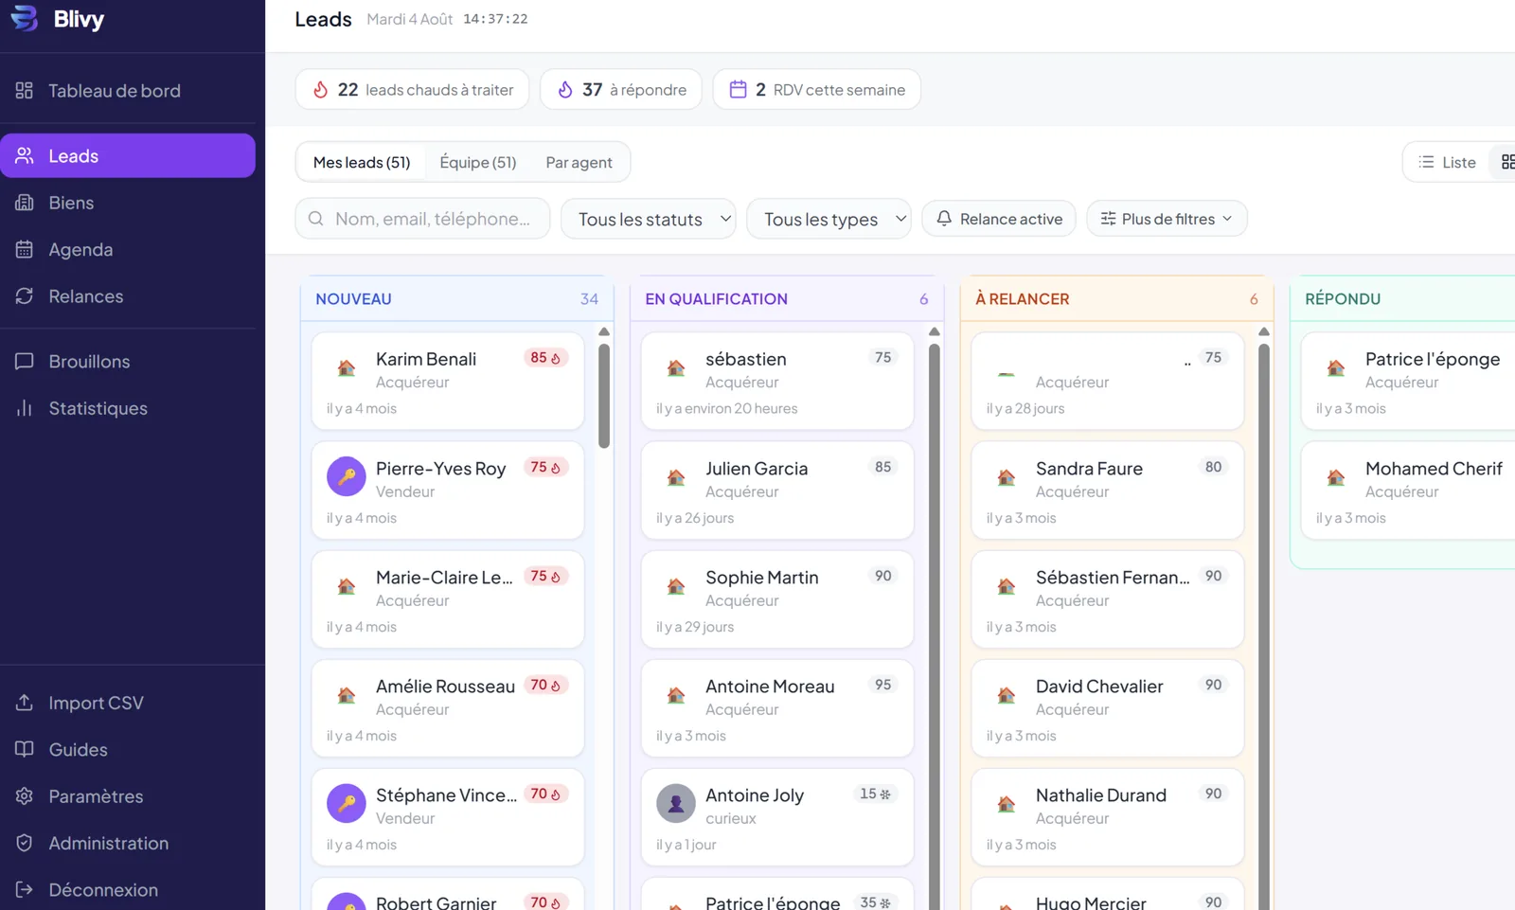
Task: Open the Tous les types dropdown
Action: tap(829, 219)
